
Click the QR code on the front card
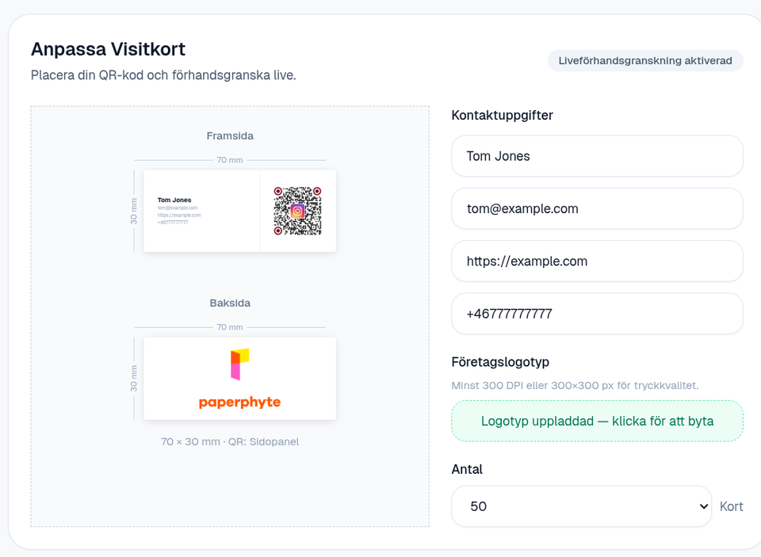tap(297, 211)
